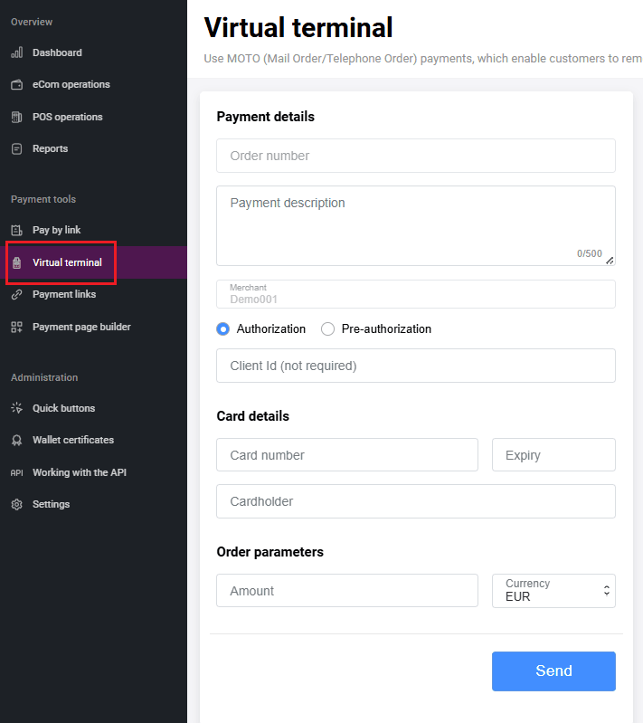The image size is (643, 723).
Task: Open Working with the API page
Action: pyautogui.click(x=79, y=472)
